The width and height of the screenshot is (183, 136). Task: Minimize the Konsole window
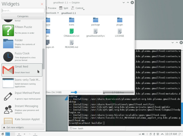coord(173,43)
